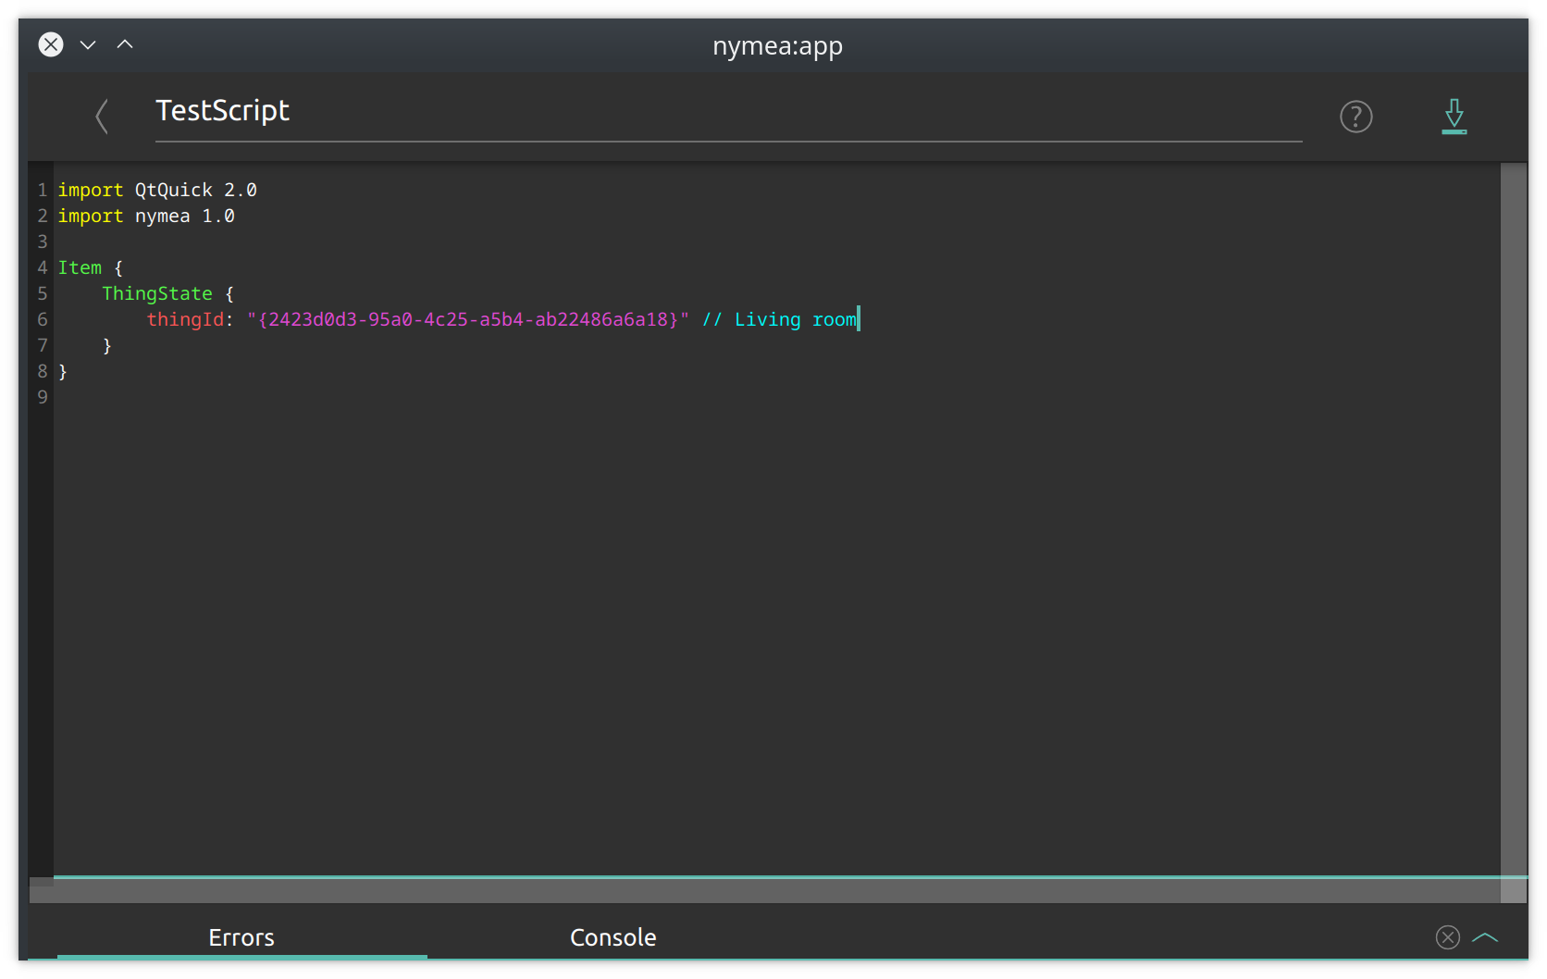Minimize window with the title bar down chevron
Viewport: 1547px width, 979px height.
(x=88, y=44)
